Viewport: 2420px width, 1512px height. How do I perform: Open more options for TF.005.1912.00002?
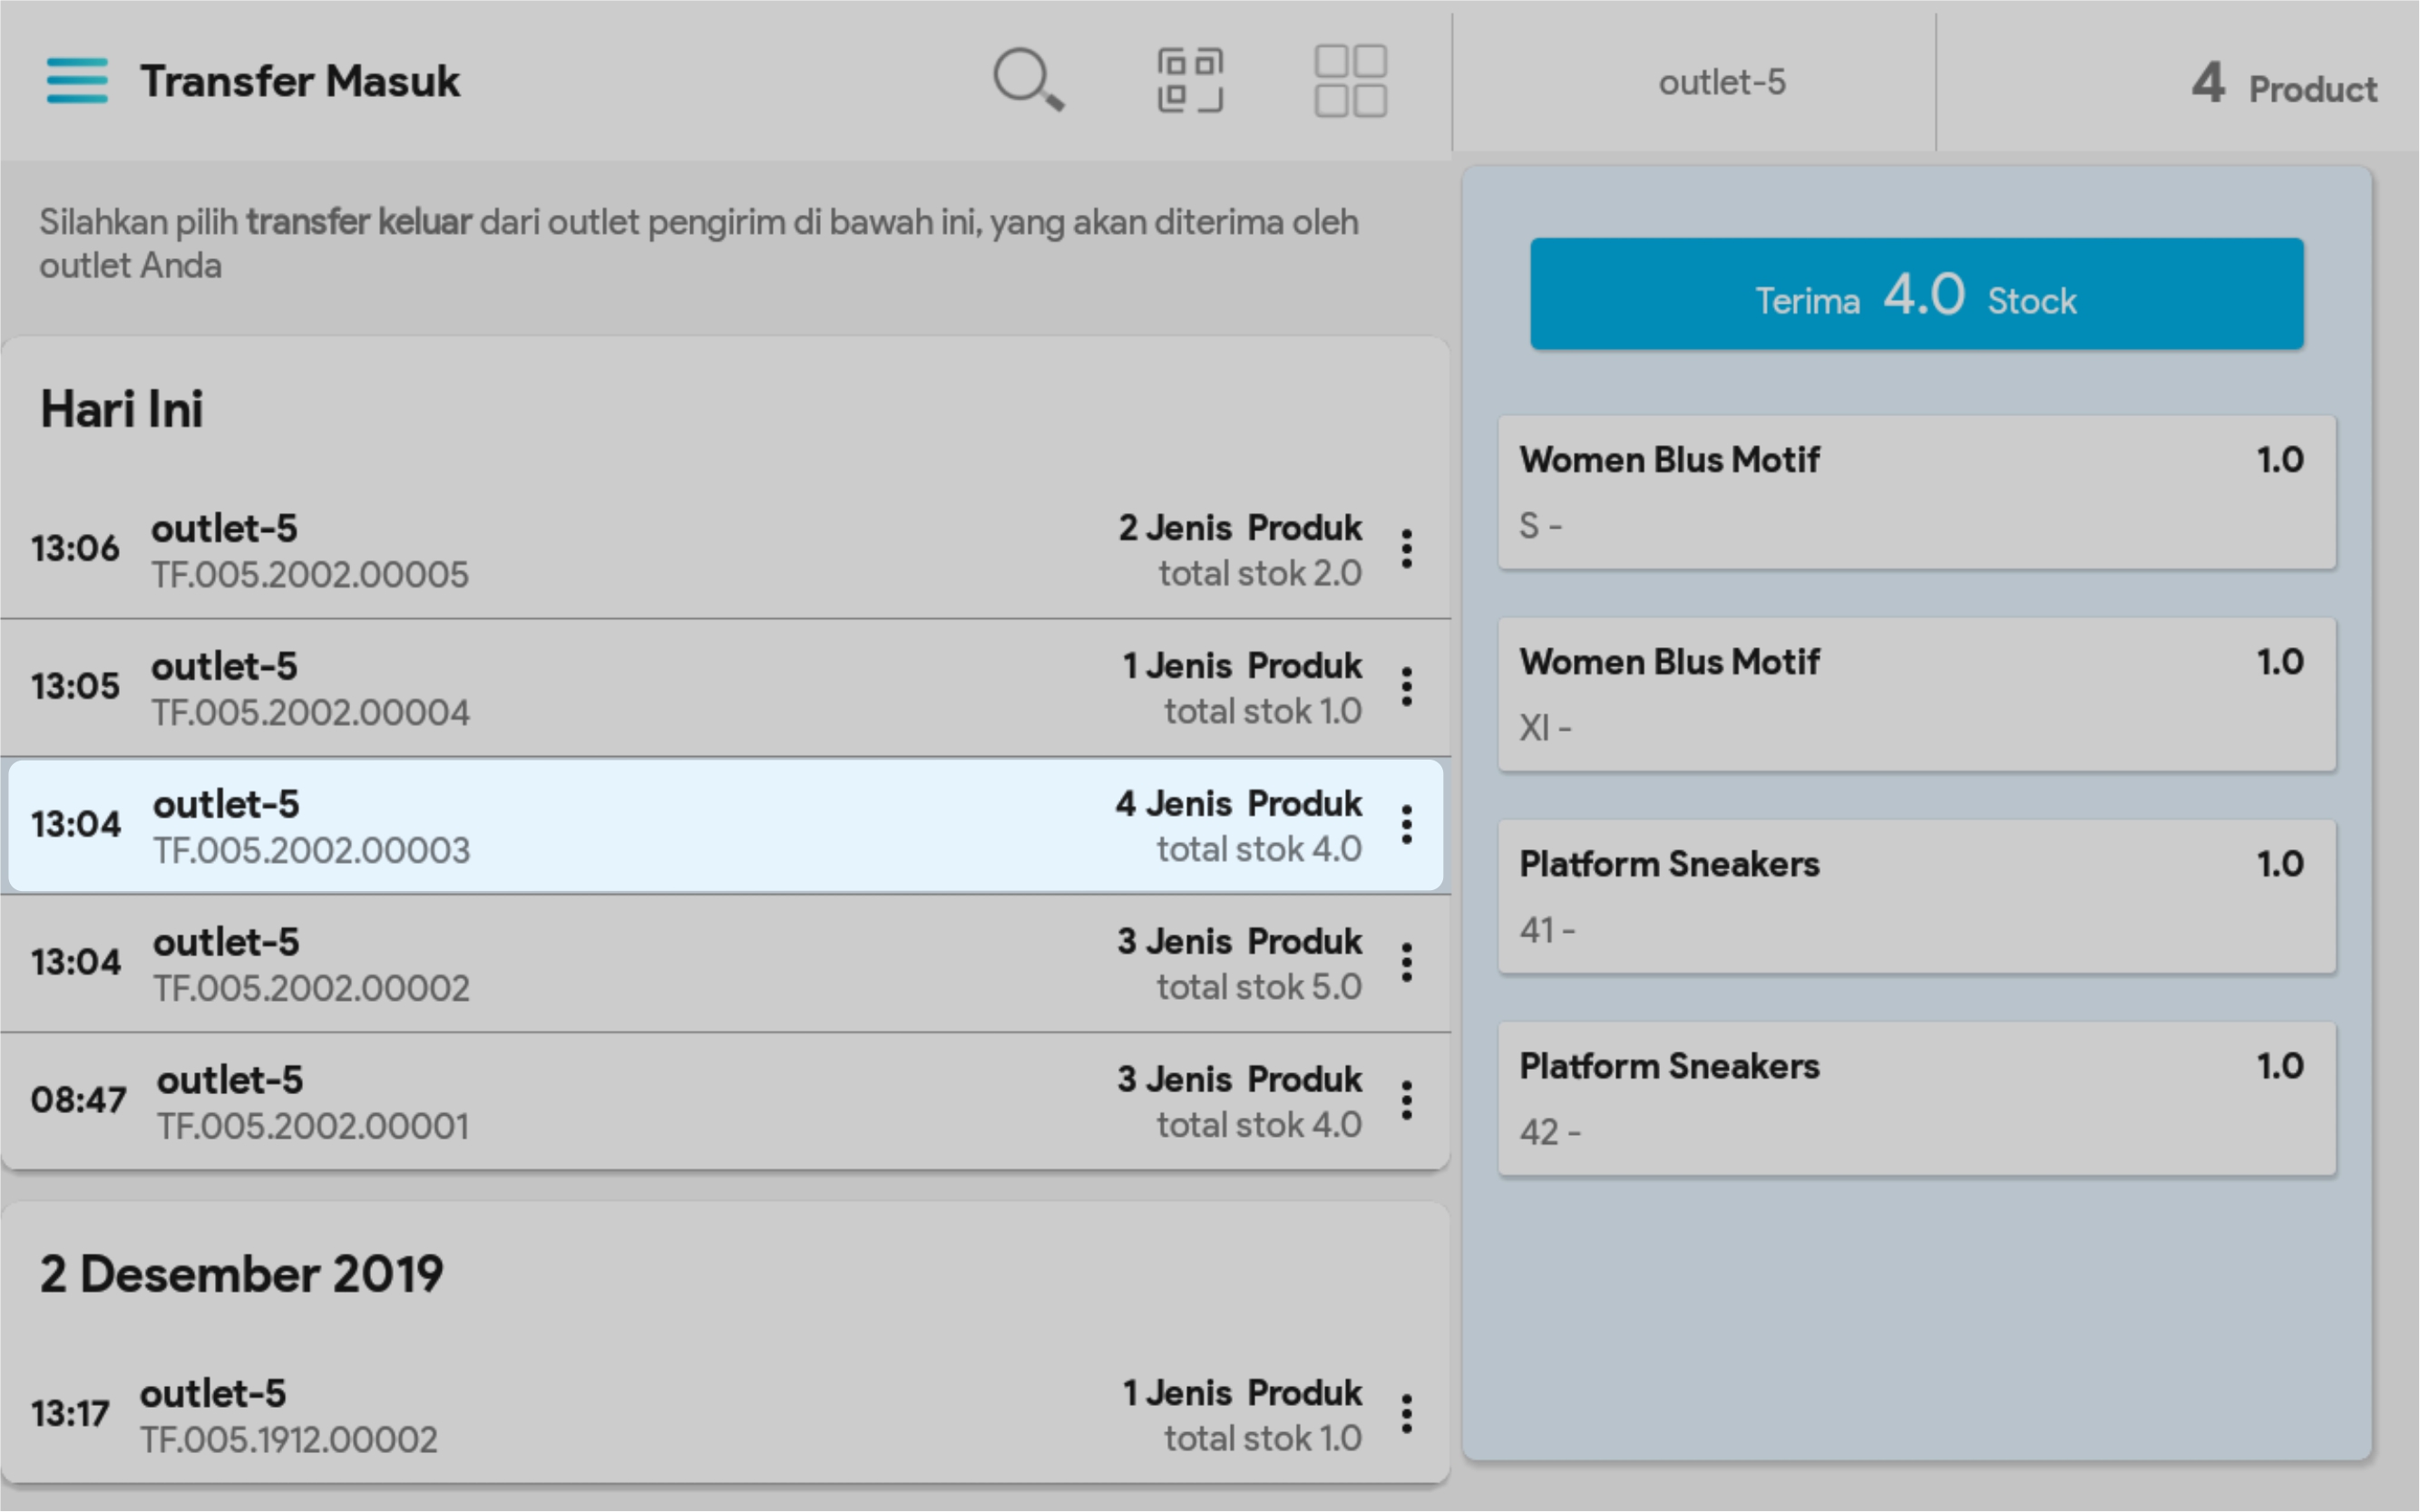[x=1407, y=1414]
